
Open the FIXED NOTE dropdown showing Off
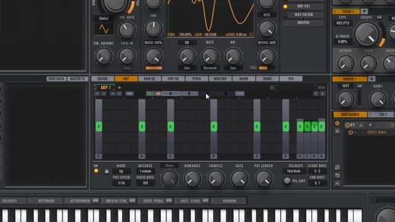pyautogui.click(x=146, y=183)
